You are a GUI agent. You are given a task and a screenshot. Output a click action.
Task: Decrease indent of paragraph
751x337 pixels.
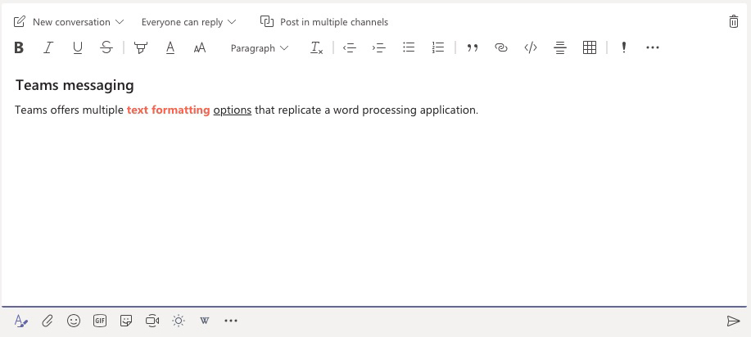pos(350,47)
